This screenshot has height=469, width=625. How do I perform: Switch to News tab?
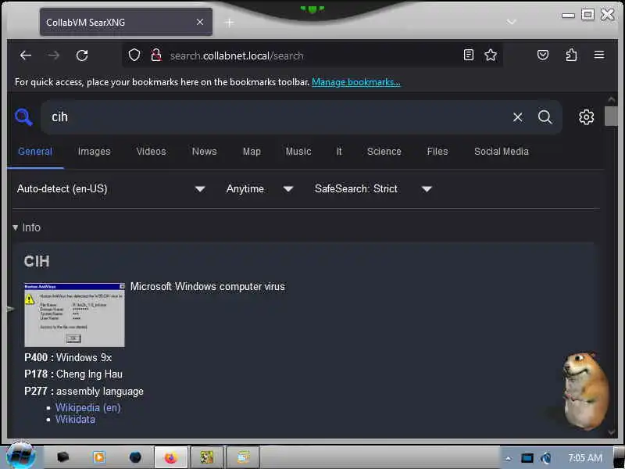click(x=205, y=152)
